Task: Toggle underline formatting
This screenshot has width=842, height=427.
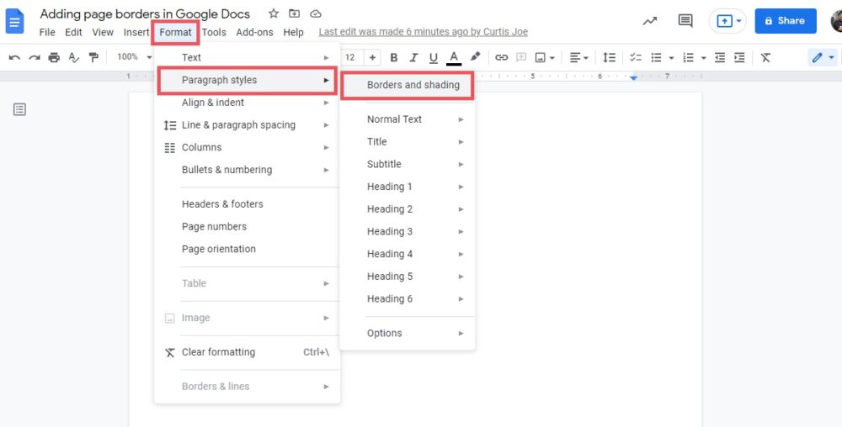Action: tap(434, 57)
